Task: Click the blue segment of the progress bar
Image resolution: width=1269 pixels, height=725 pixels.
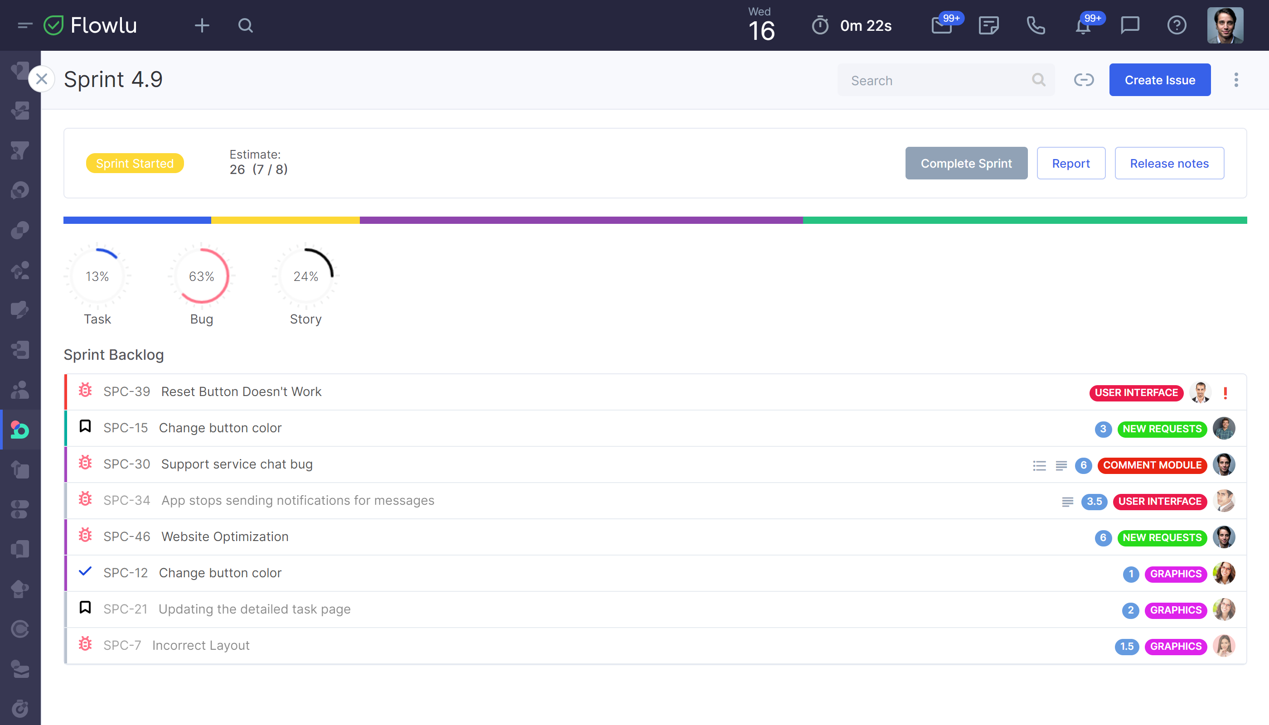Action: [137, 220]
